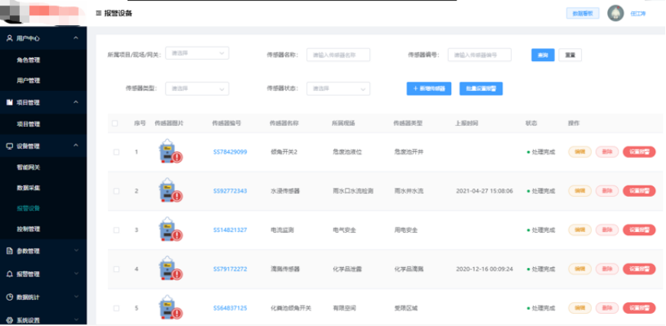The image size is (666, 326).
Task: Click the 传感器编号 input field
Action: point(479,55)
